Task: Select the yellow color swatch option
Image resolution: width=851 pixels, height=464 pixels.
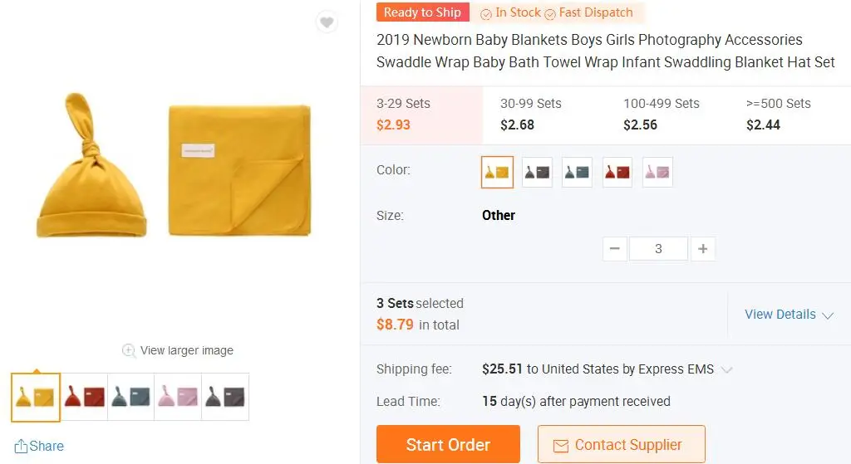Action: point(497,172)
